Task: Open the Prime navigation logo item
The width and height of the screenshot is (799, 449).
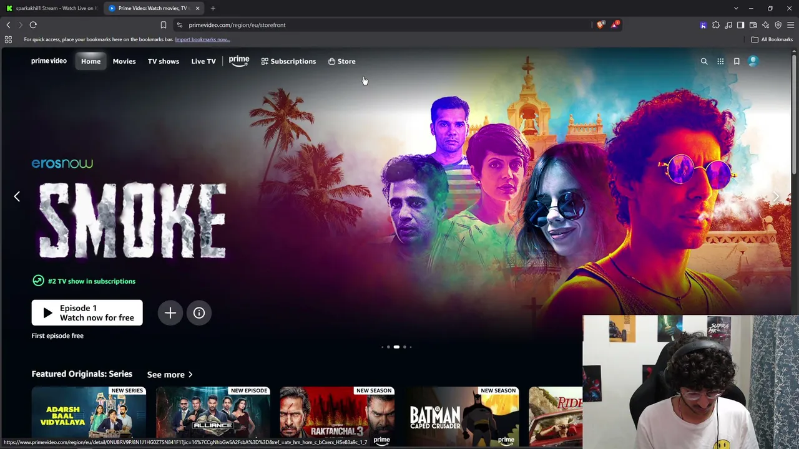Action: tap(239, 61)
